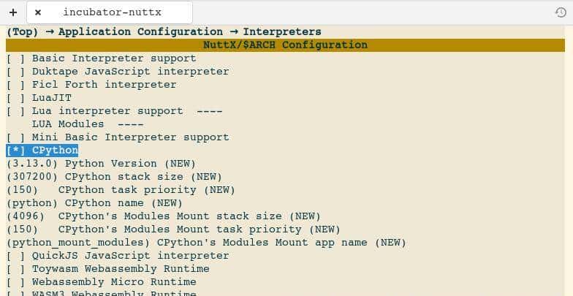This screenshot has height=296, width=573.
Task: Enable Basic Interpreter support checkbox
Action: [x=16, y=58]
